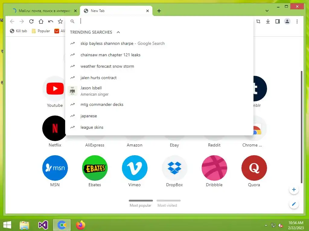This screenshot has height=231, width=309.
Task: Open a new tab with plus button
Action: [x=159, y=11]
